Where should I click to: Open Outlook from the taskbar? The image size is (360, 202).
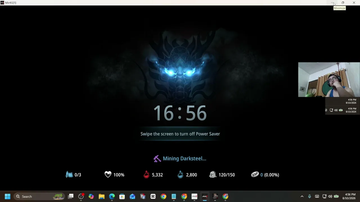pyautogui.click(x=132, y=196)
